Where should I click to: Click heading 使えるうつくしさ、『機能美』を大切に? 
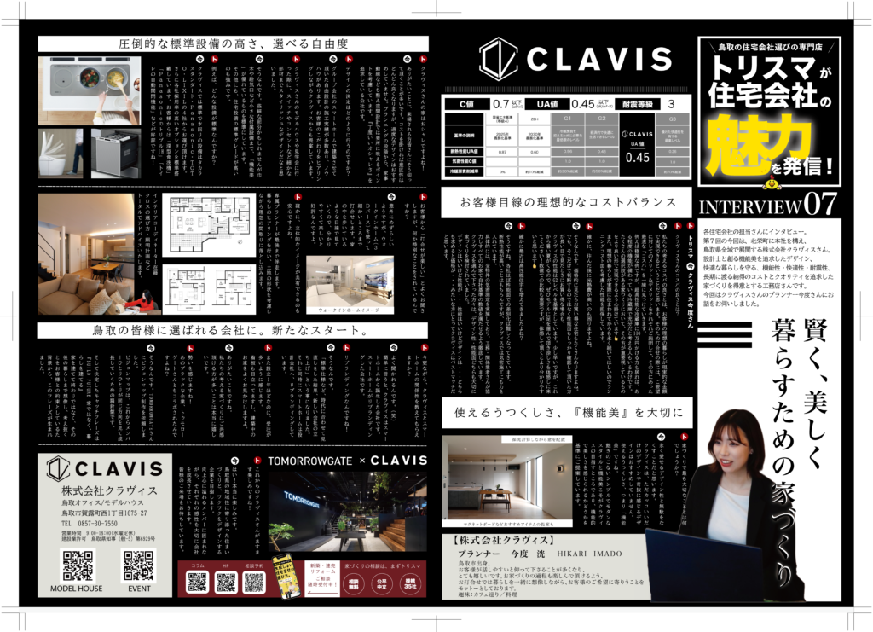(568, 413)
